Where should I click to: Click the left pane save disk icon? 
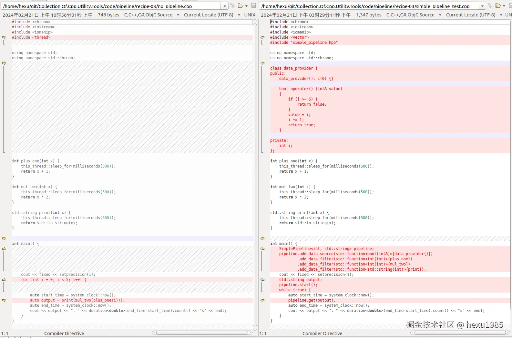tap(253, 6)
